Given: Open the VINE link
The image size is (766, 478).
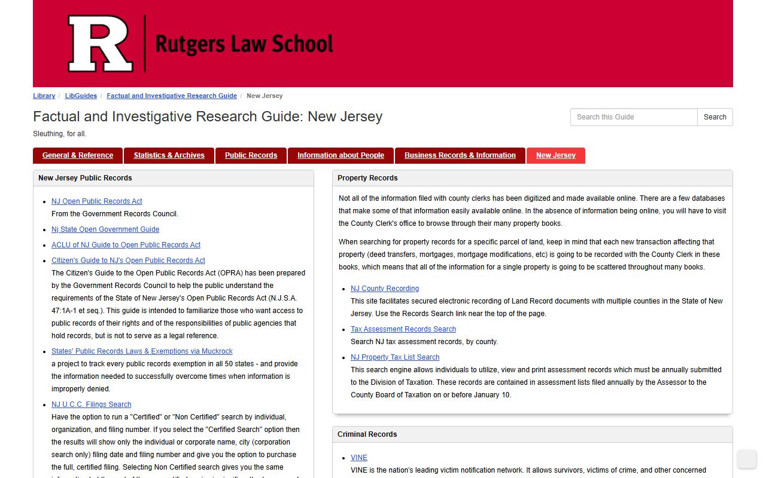Looking at the screenshot, I should [x=359, y=458].
